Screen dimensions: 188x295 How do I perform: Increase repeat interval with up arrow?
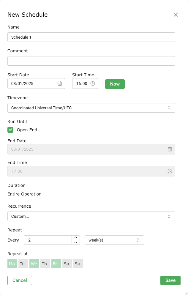tap(76, 238)
